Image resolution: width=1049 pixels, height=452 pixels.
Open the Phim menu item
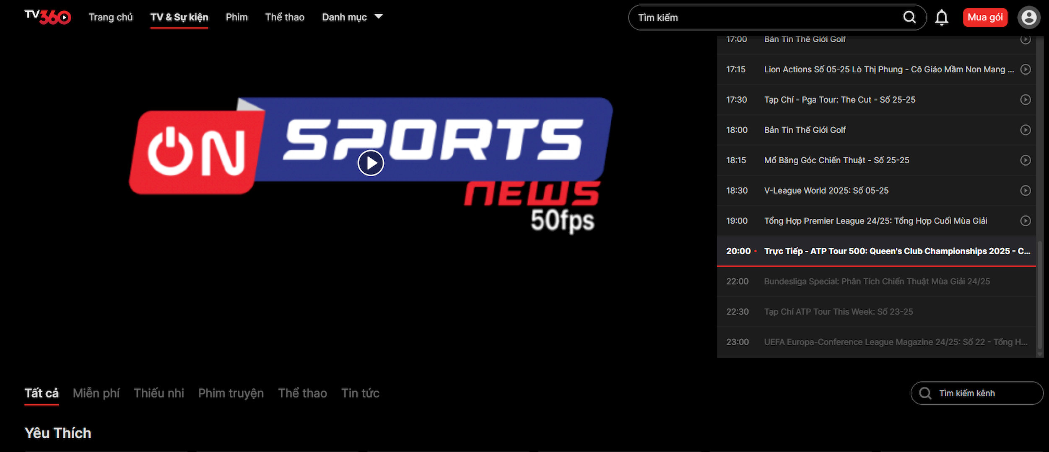pyautogui.click(x=236, y=17)
